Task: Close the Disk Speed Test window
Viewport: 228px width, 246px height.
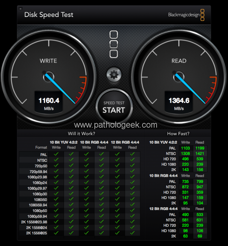Action: pyautogui.click(x=20, y=9)
